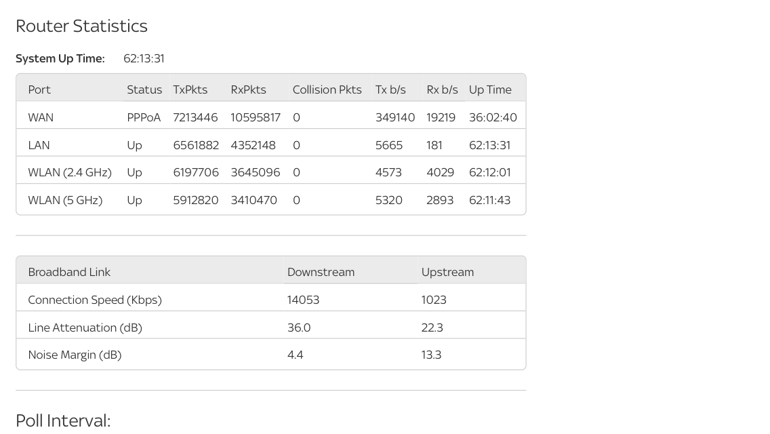Click the Collision Pkts header

327,89
